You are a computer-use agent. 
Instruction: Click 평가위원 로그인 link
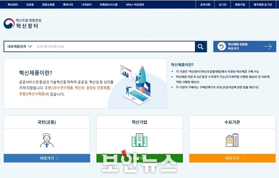pos(263,4)
